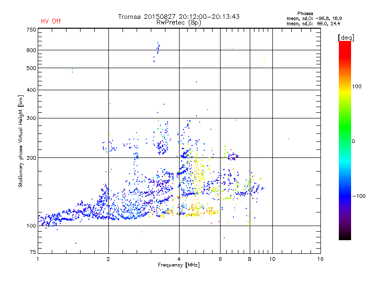The height and width of the screenshot is (282, 377).
Task: Click the phase colorbar gradient
Action: [345, 140]
